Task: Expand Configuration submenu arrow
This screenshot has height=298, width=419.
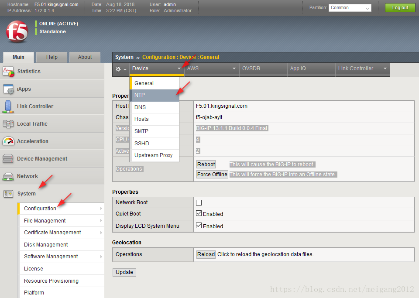Action: [x=101, y=208]
